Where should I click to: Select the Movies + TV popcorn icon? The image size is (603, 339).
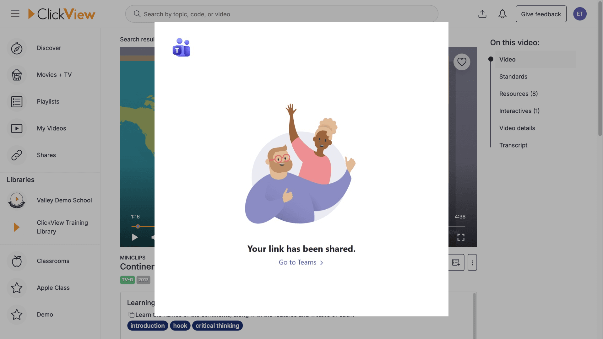point(17,75)
